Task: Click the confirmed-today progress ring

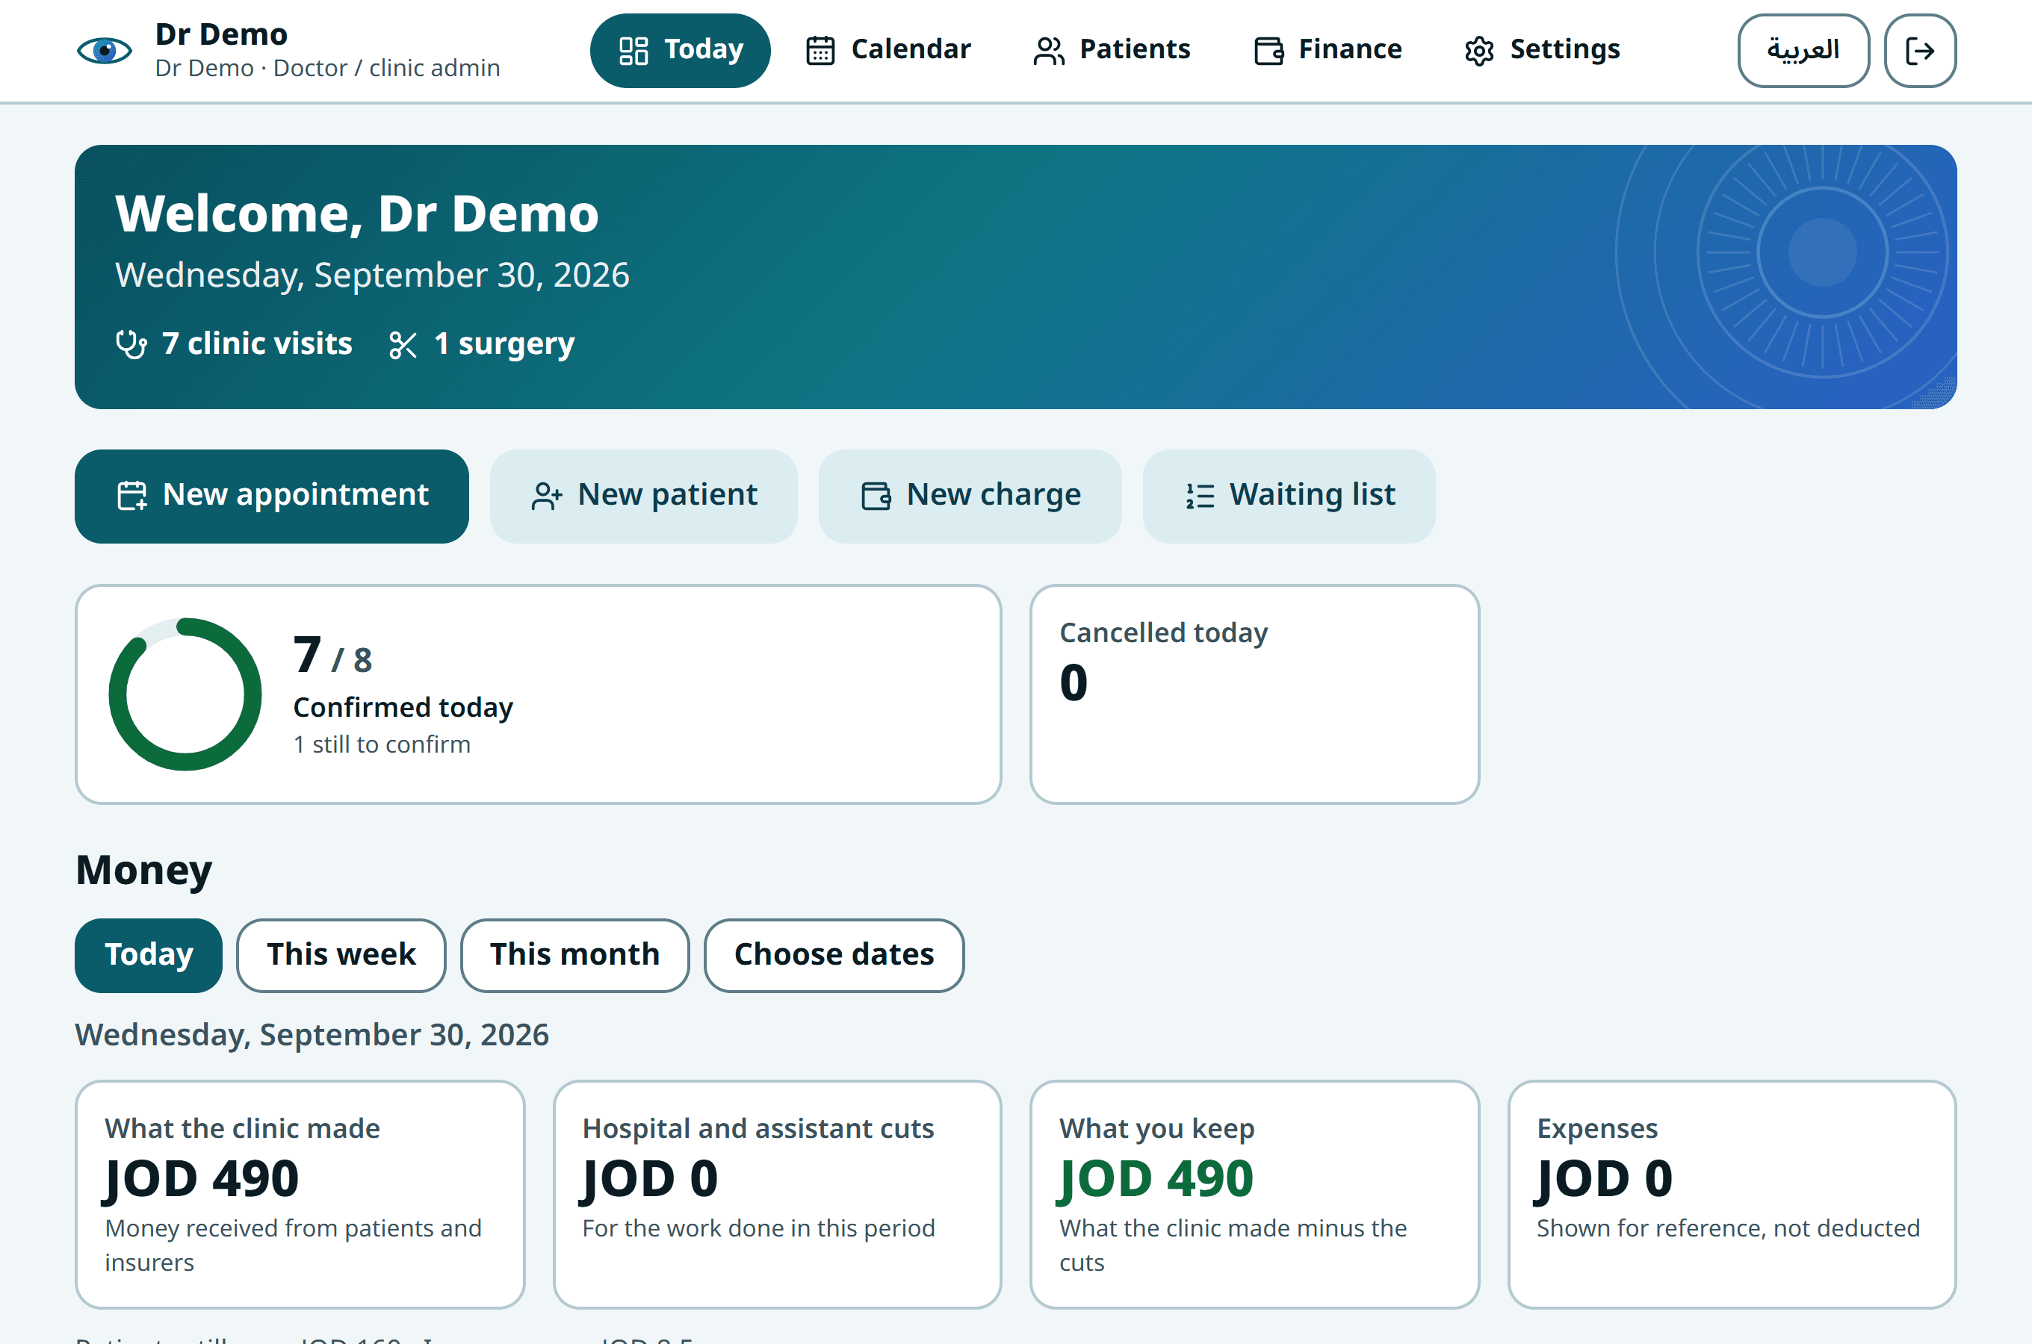Action: (185, 694)
